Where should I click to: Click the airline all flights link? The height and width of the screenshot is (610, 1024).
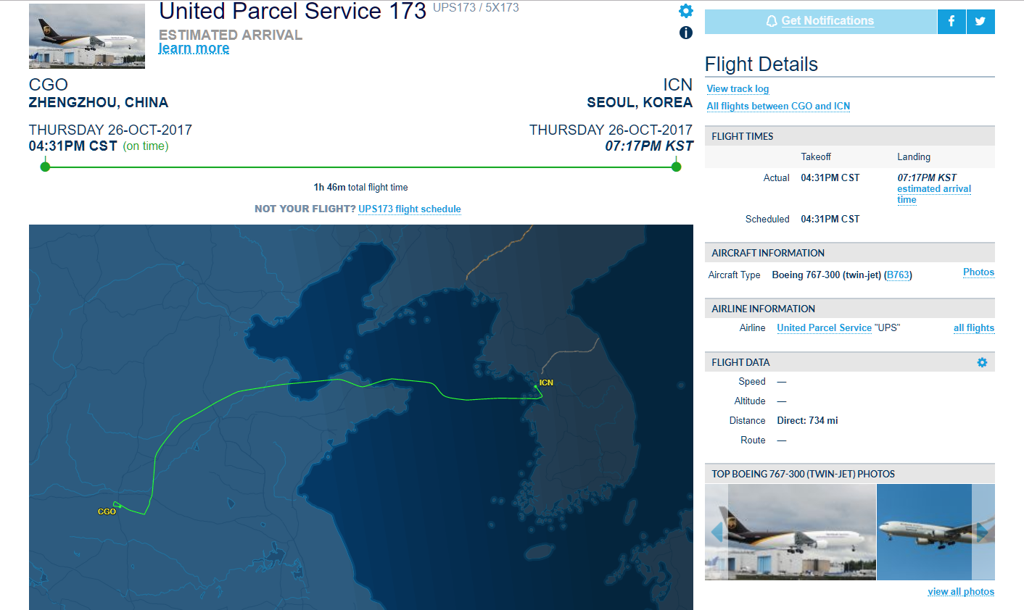coord(974,327)
